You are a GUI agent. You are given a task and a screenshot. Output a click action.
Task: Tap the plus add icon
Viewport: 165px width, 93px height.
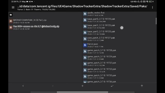(x=82, y=86)
